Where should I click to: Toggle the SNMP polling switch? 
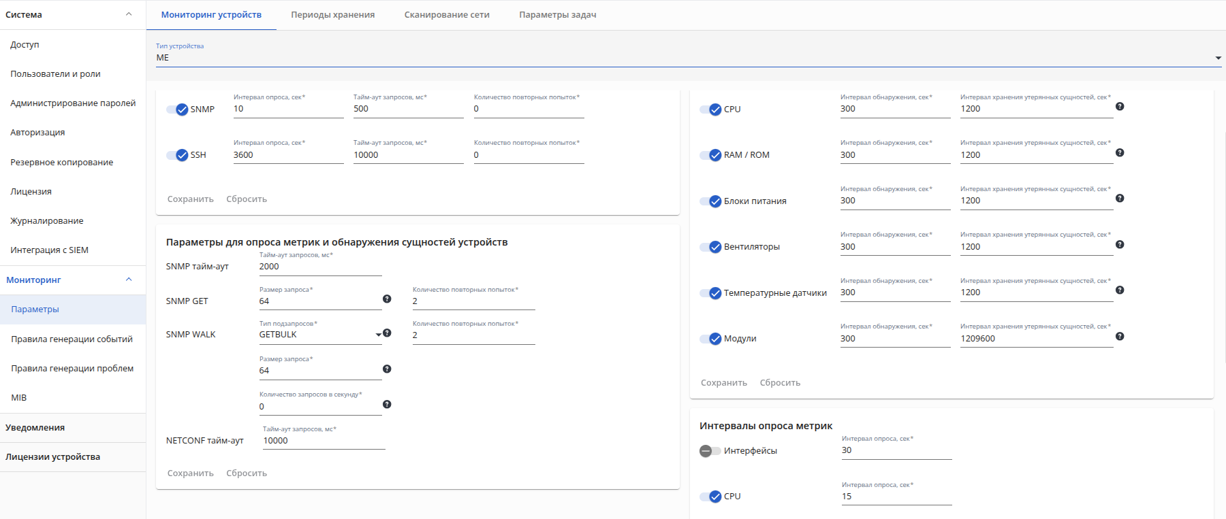point(177,110)
